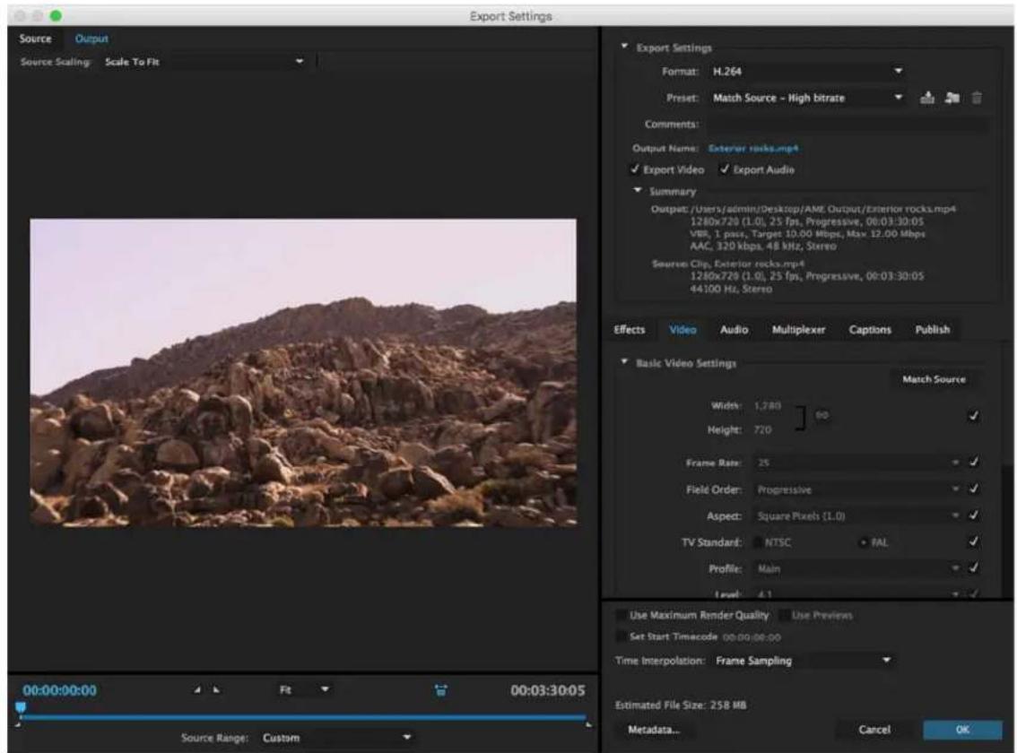
Task: Open the Publish tab
Action: [932, 330]
